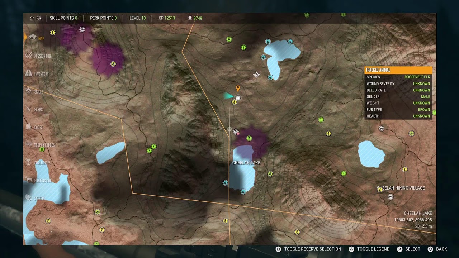Click the 10803.602, 8966.495 coordinates readout
The height and width of the screenshot is (258, 459).
point(413,220)
